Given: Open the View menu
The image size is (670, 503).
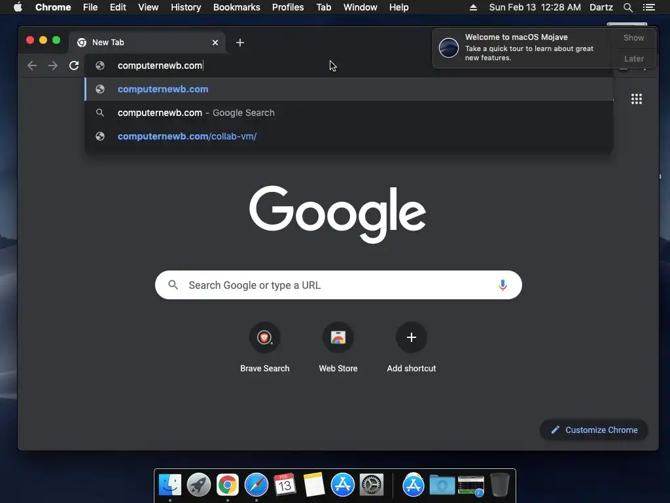Looking at the screenshot, I should pyautogui.click(x=149, y=7).
